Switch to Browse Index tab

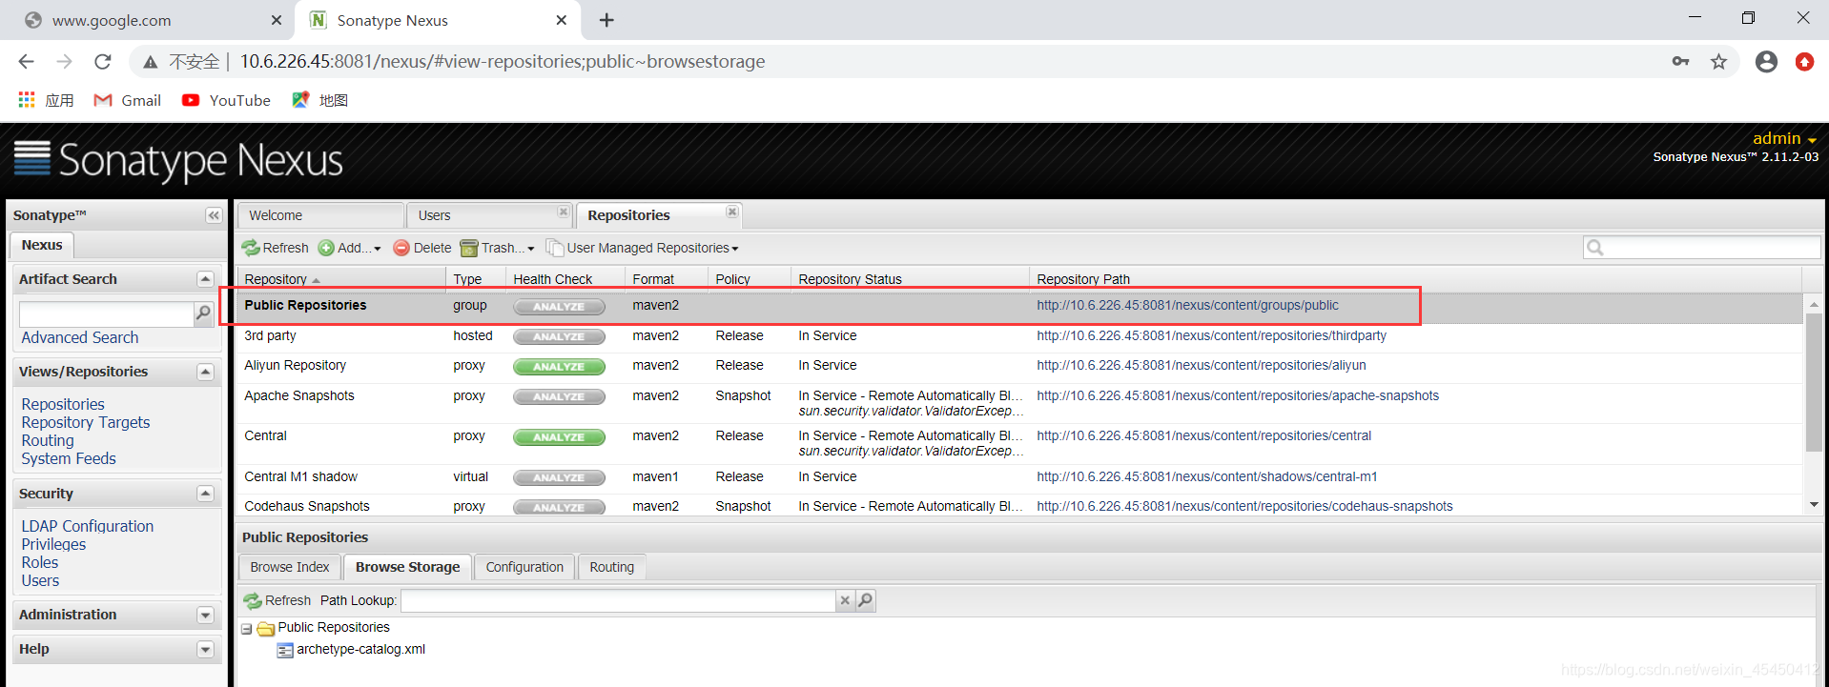290,567
